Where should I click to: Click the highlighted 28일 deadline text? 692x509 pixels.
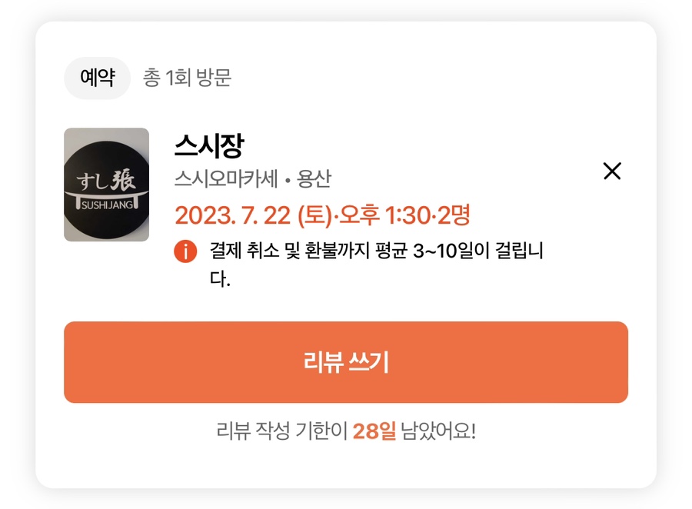point(374,431)
